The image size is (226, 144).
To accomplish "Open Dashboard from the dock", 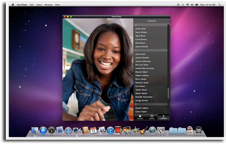I will tap(51, 130).
